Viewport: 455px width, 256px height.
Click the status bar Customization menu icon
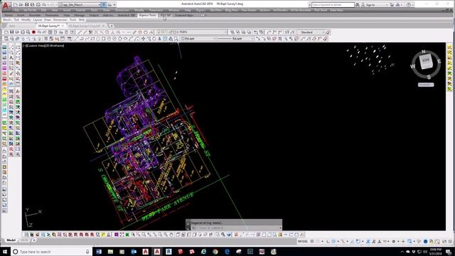pos(450,242)
